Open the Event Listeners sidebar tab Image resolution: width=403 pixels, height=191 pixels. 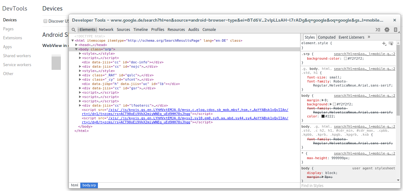351,37
